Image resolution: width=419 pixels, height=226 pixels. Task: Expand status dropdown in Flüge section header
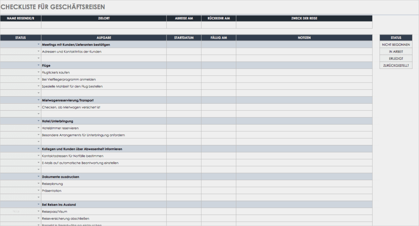point(38,65)
